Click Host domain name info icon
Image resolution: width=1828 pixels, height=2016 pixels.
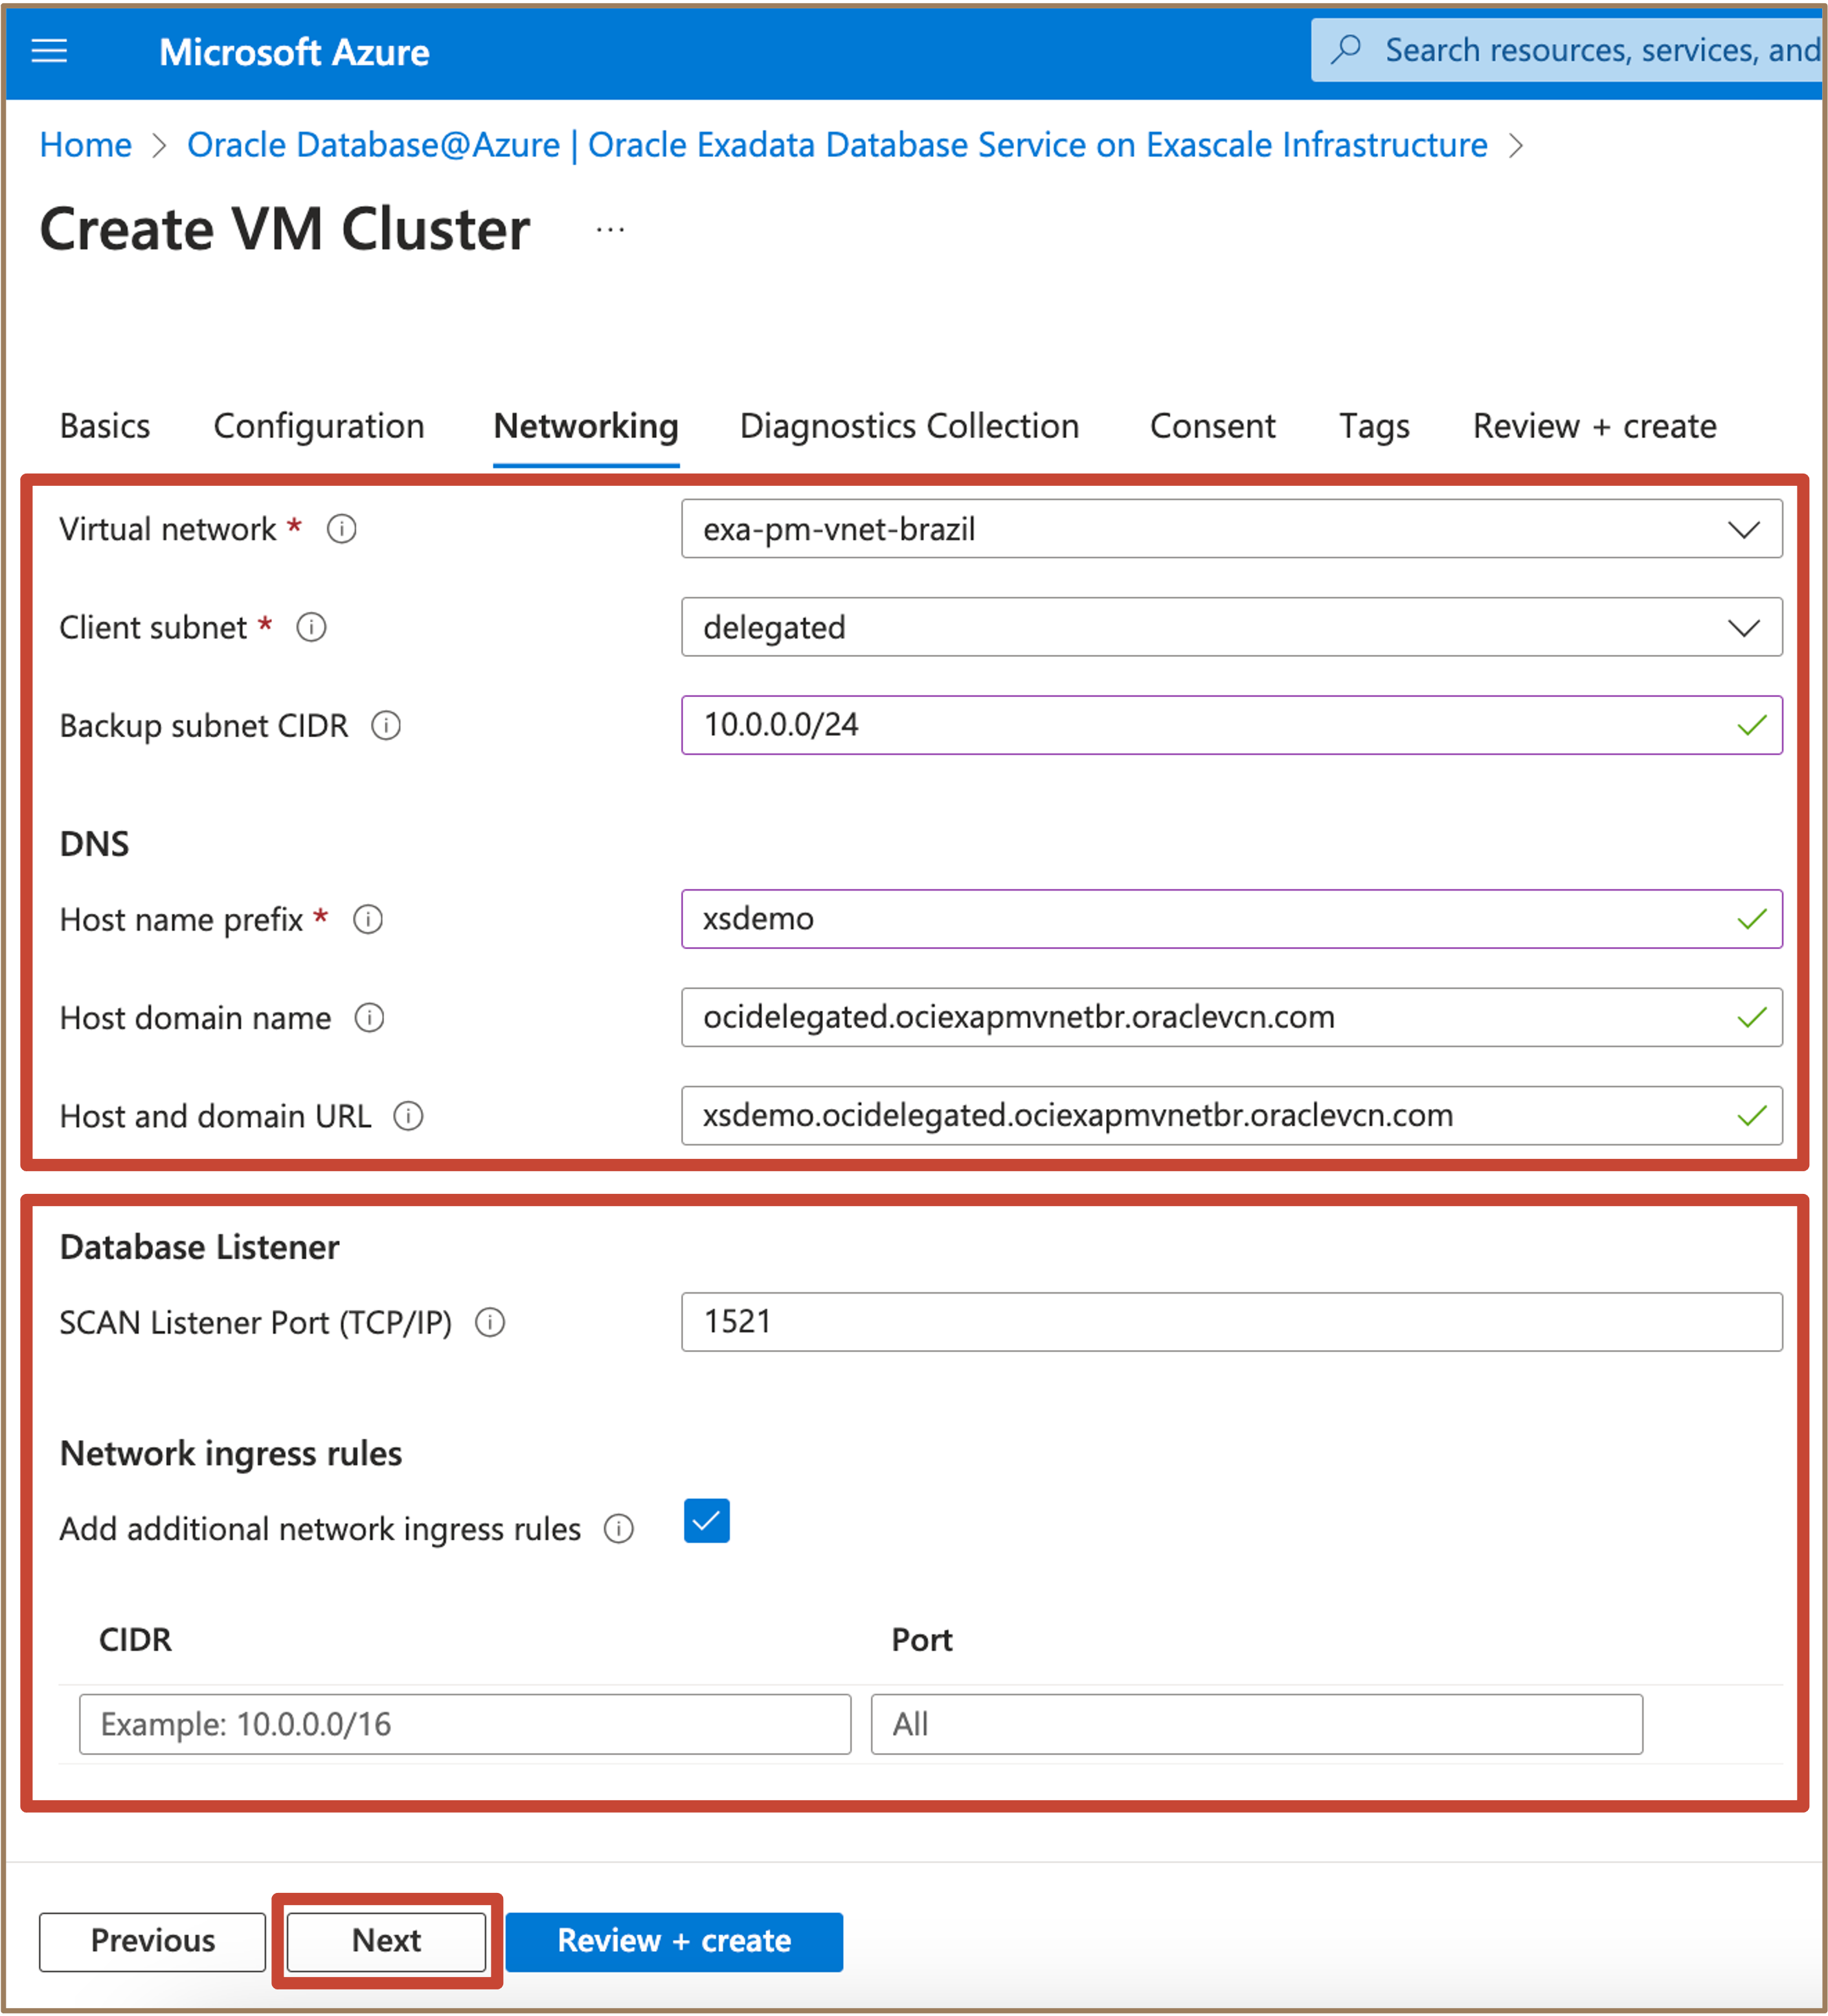click(x=370, y=1018)
